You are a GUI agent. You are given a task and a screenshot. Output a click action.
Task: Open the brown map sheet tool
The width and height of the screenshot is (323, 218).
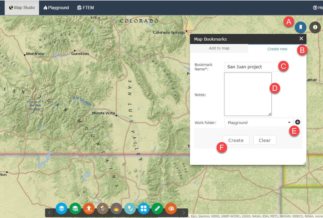coord(102,208)
